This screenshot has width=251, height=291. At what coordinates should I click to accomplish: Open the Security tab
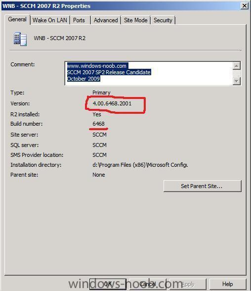163,20
